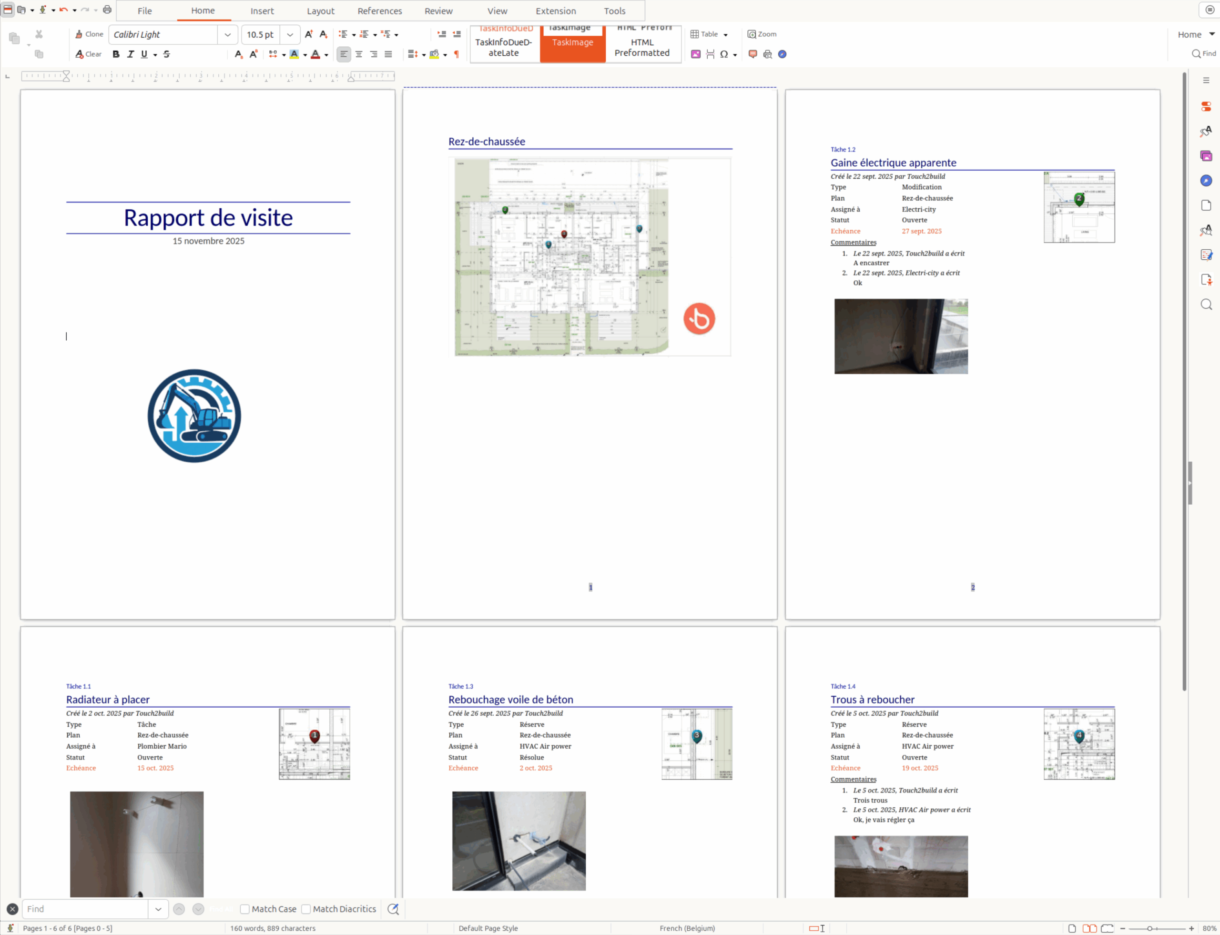This screenshot has width=1220, height=935.
Task: Center align the paragraph
Action: 358,54
